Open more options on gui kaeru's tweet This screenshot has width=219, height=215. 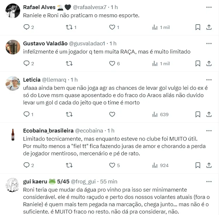click(x=209, y=181)
